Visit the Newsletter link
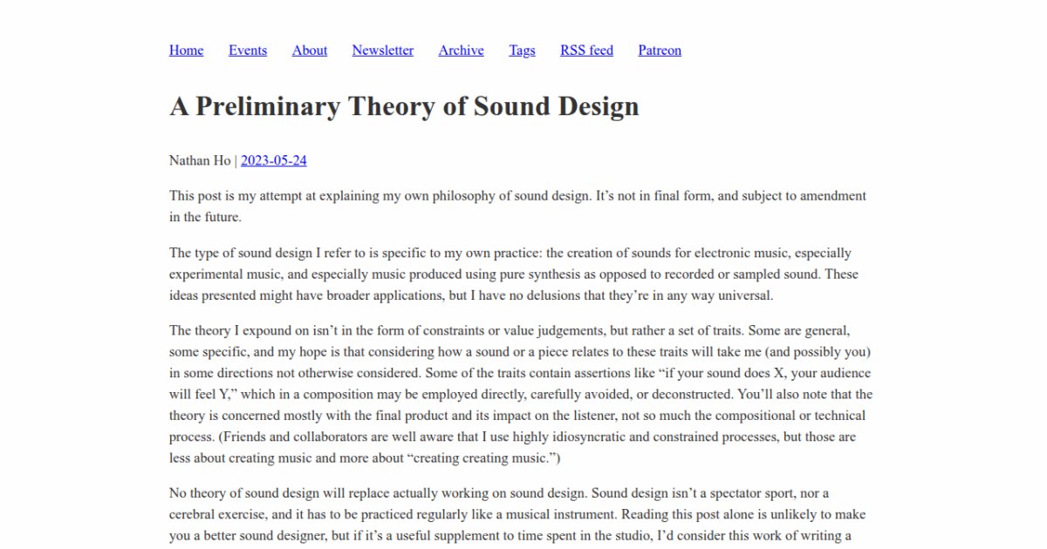 382,51
